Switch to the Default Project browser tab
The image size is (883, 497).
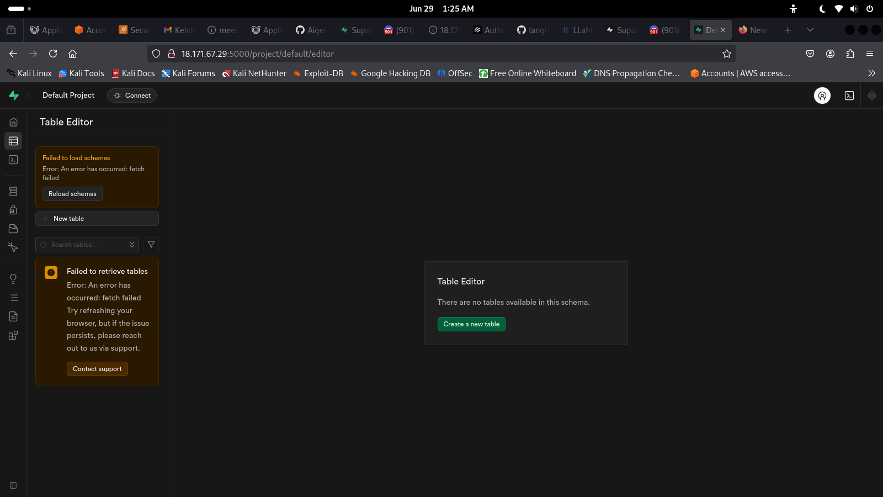708,30
